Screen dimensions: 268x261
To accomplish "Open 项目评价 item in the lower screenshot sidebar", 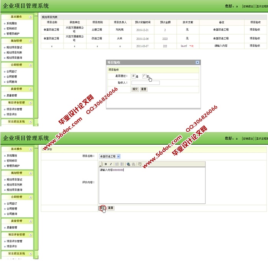I will 12,246.
